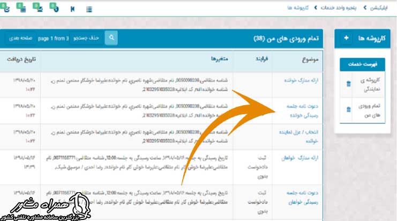Open the ارائه مدارک خواهان subject link

300,158
